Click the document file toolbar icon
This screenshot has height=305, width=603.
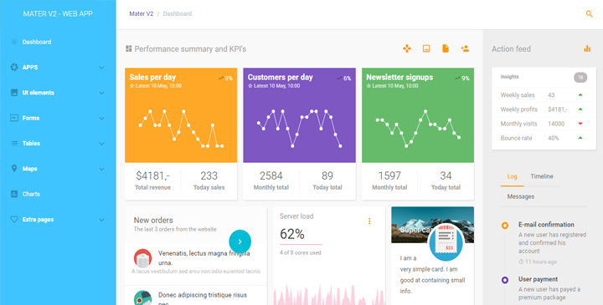(x=446, y=48)
